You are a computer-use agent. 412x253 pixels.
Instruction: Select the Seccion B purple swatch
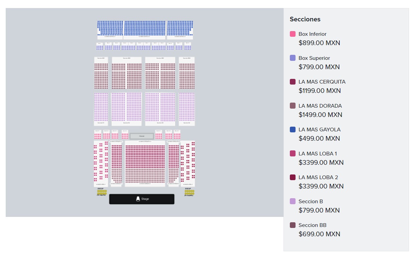pyautogui.click(x=293, y=201)
